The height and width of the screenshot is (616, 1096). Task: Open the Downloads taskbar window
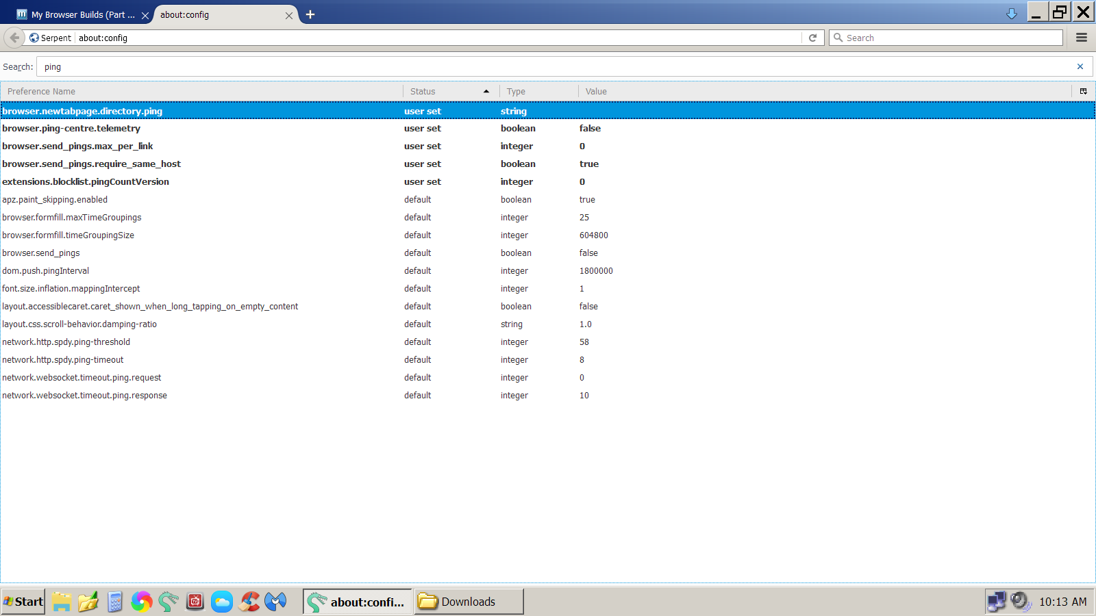(469, 602)
